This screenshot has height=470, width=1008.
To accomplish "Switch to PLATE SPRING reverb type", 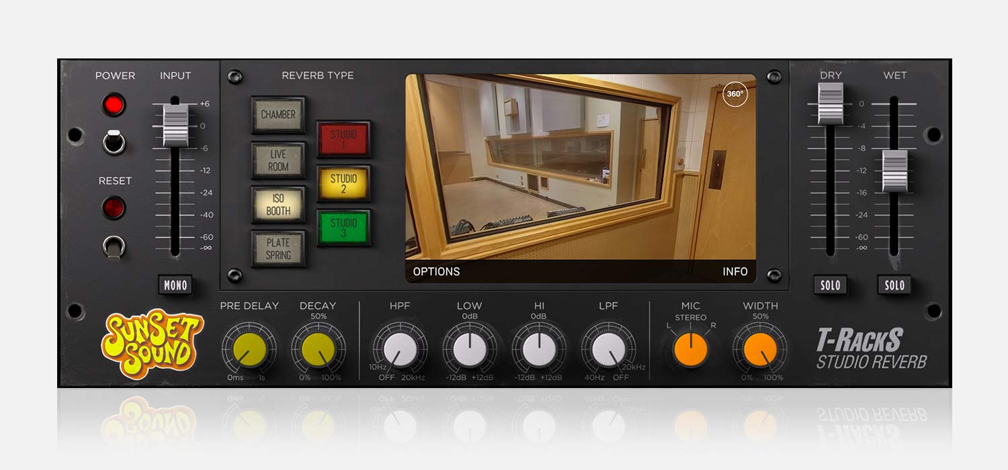I will pos(278,248).
